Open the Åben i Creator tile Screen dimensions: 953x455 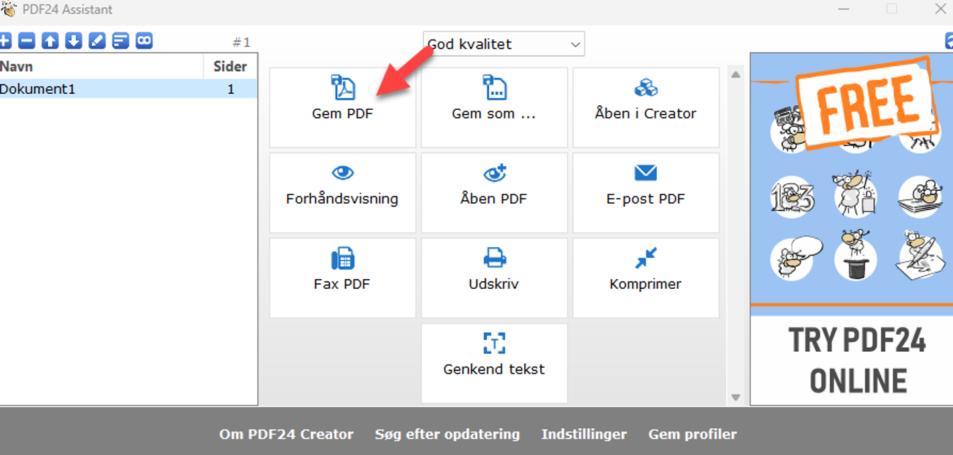[646, 107]
